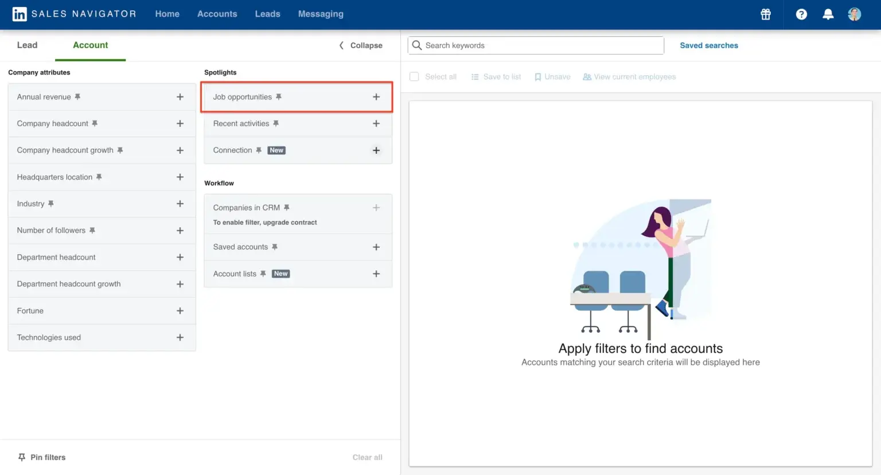Open Saved searches link
Image resolution: width=881 pixels, height=475 pixels.
[709, 45]
